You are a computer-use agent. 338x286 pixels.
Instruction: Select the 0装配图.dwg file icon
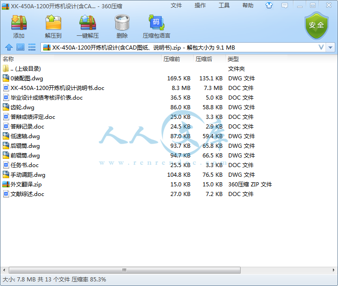click(x=6, y=78)
